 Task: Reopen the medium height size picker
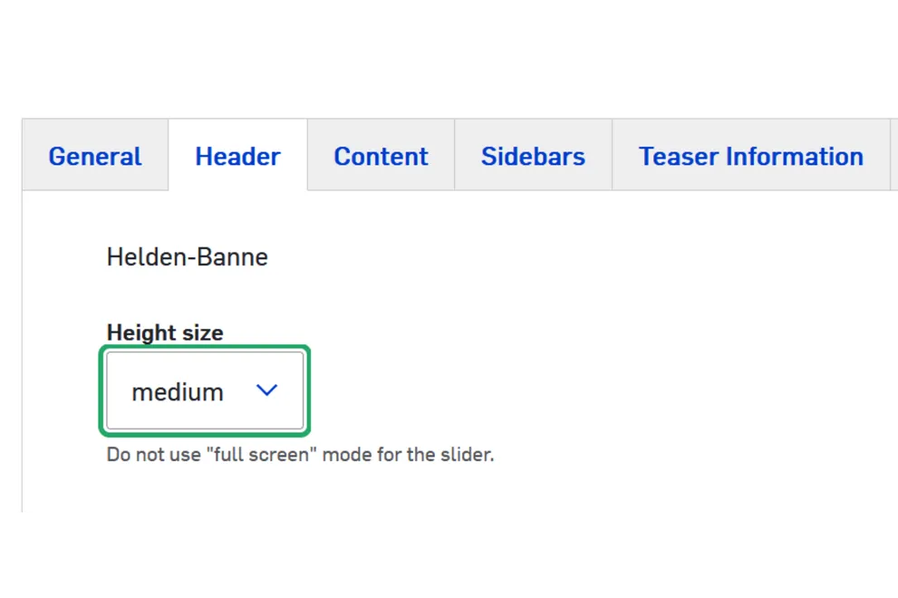click(205, 391)
